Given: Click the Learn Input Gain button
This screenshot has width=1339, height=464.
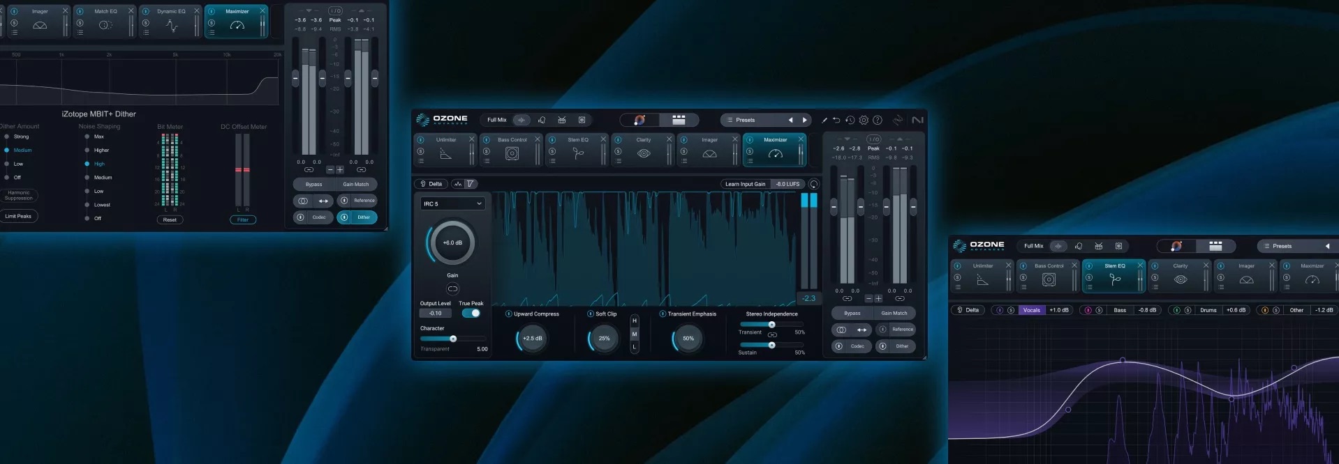Looking at the screenshot, I should coord(745,184).
